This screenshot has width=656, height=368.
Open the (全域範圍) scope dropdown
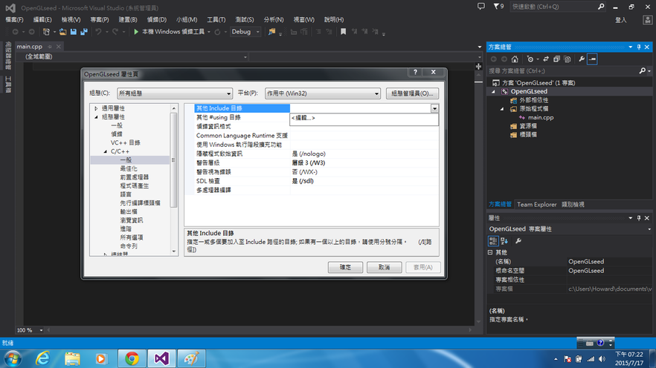(135, 56)
